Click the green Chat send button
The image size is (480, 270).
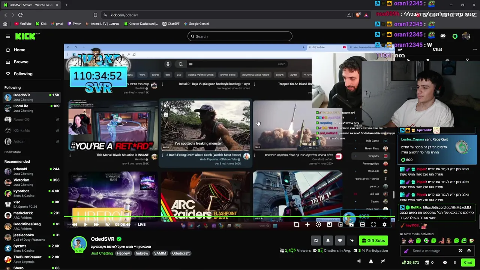click(x=468, y=262)
